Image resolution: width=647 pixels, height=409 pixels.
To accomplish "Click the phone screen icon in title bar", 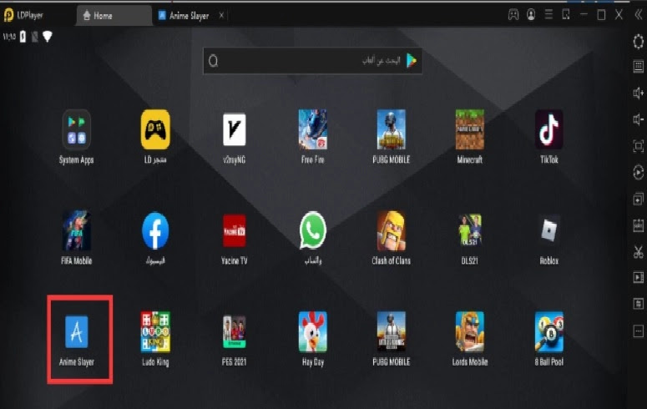I will [x=566, y=15].
